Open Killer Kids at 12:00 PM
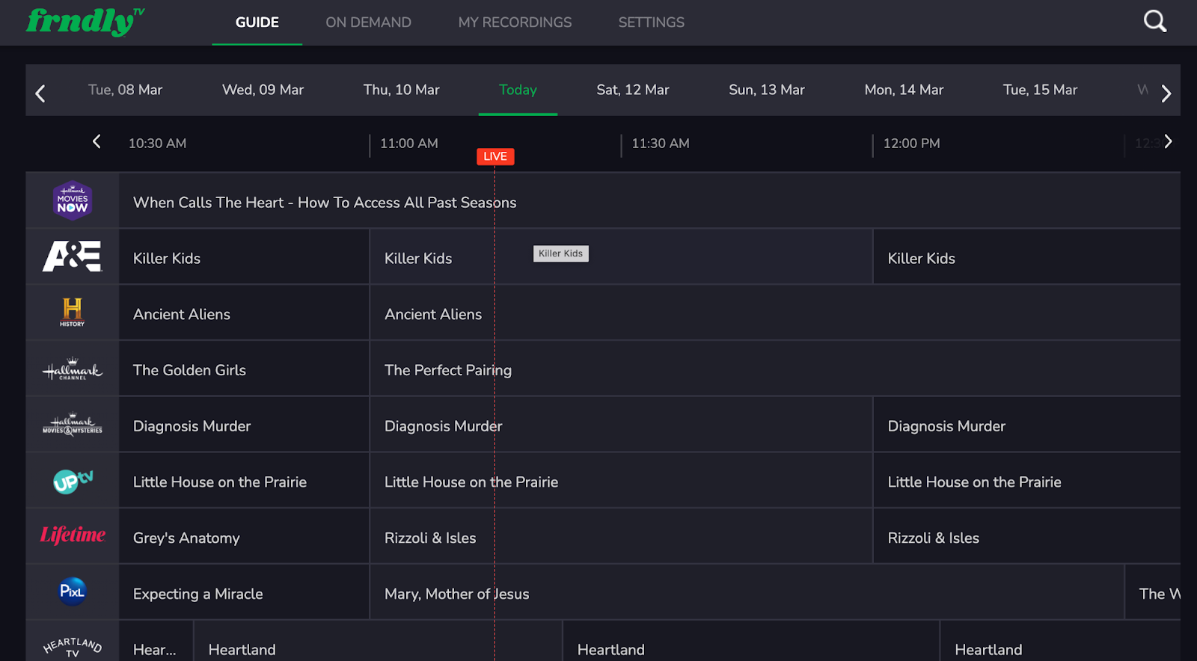The image size is (1197, 661). pos(1026,256)
